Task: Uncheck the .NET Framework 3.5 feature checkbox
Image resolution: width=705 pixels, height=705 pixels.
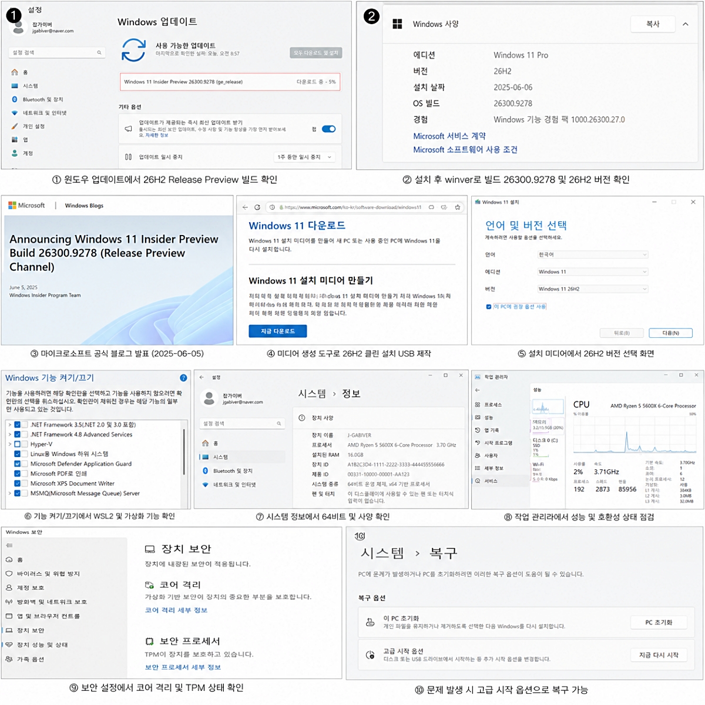Action: pos(18,425)
